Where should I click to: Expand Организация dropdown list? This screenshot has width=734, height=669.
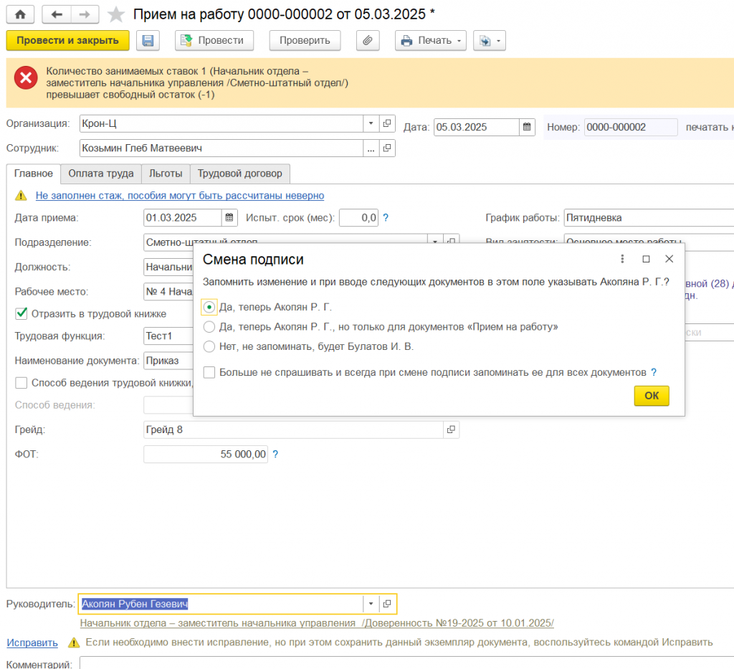click(x=371, y=123)
